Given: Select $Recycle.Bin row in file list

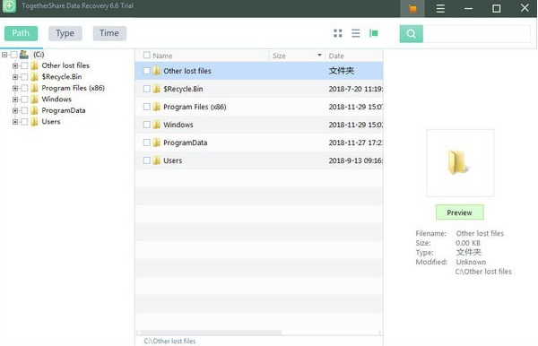Looking at the screenshot, I should pyautogui.click(x=259, y=89).
